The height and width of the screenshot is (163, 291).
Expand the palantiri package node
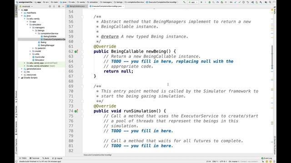point(33,48)
